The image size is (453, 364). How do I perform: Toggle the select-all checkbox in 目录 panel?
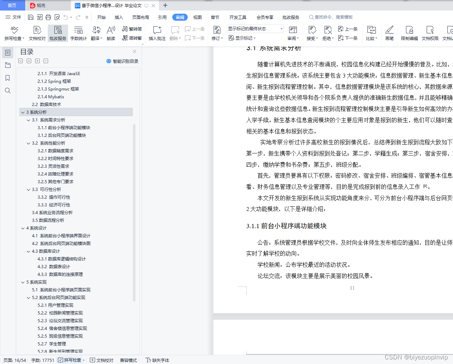pos(20,61)
